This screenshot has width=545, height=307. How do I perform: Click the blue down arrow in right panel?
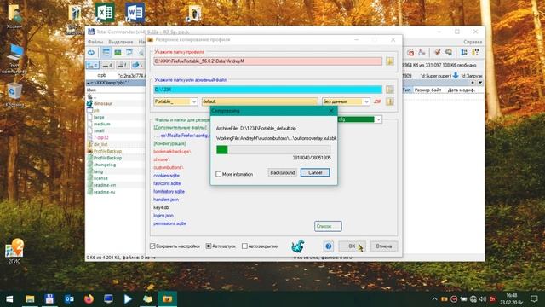tap(456, 75)
